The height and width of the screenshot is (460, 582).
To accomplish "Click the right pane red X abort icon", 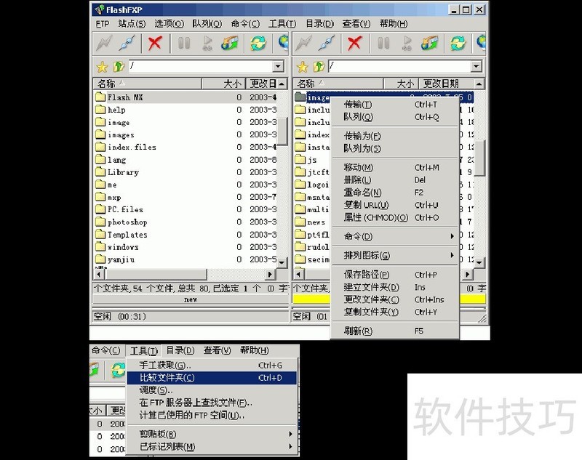I will pos(355,43).
